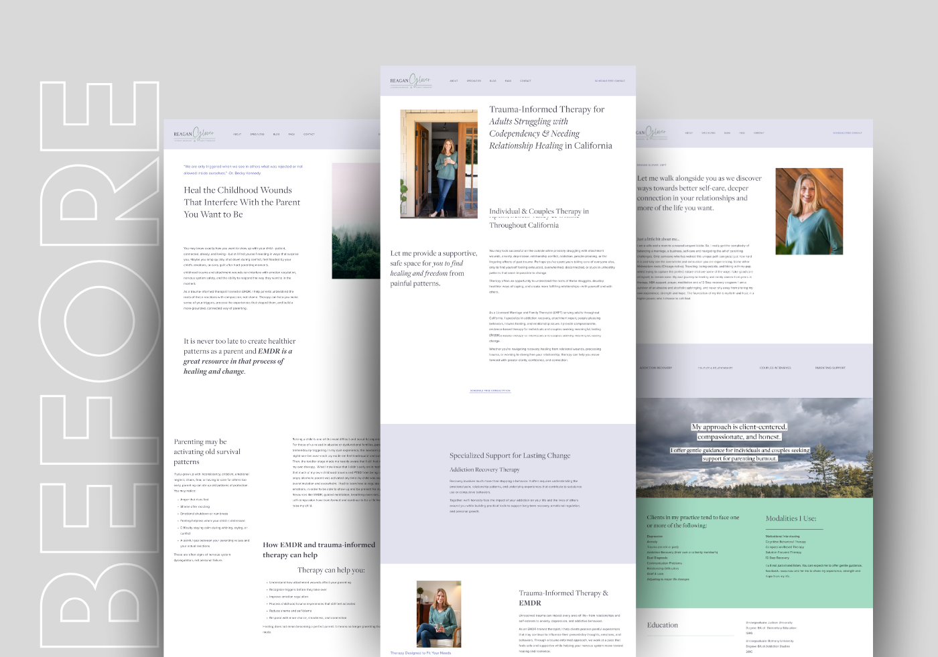Image resolution: width=938 pixels, height=657 pixels.
Task: Open the PARENTING SUPPORT tab on the about page
Action: click(x=830, y=368)
